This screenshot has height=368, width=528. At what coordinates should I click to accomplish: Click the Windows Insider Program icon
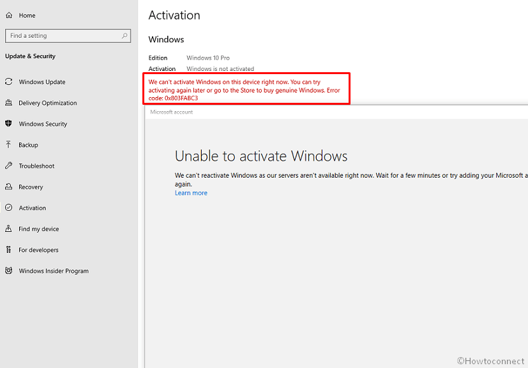pos(9,271)
